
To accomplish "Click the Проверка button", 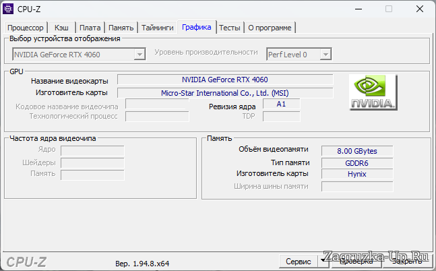I will pos(356,261).
